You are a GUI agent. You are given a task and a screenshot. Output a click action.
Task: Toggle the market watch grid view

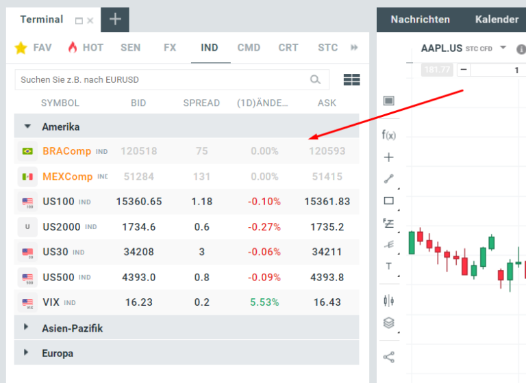351,80
